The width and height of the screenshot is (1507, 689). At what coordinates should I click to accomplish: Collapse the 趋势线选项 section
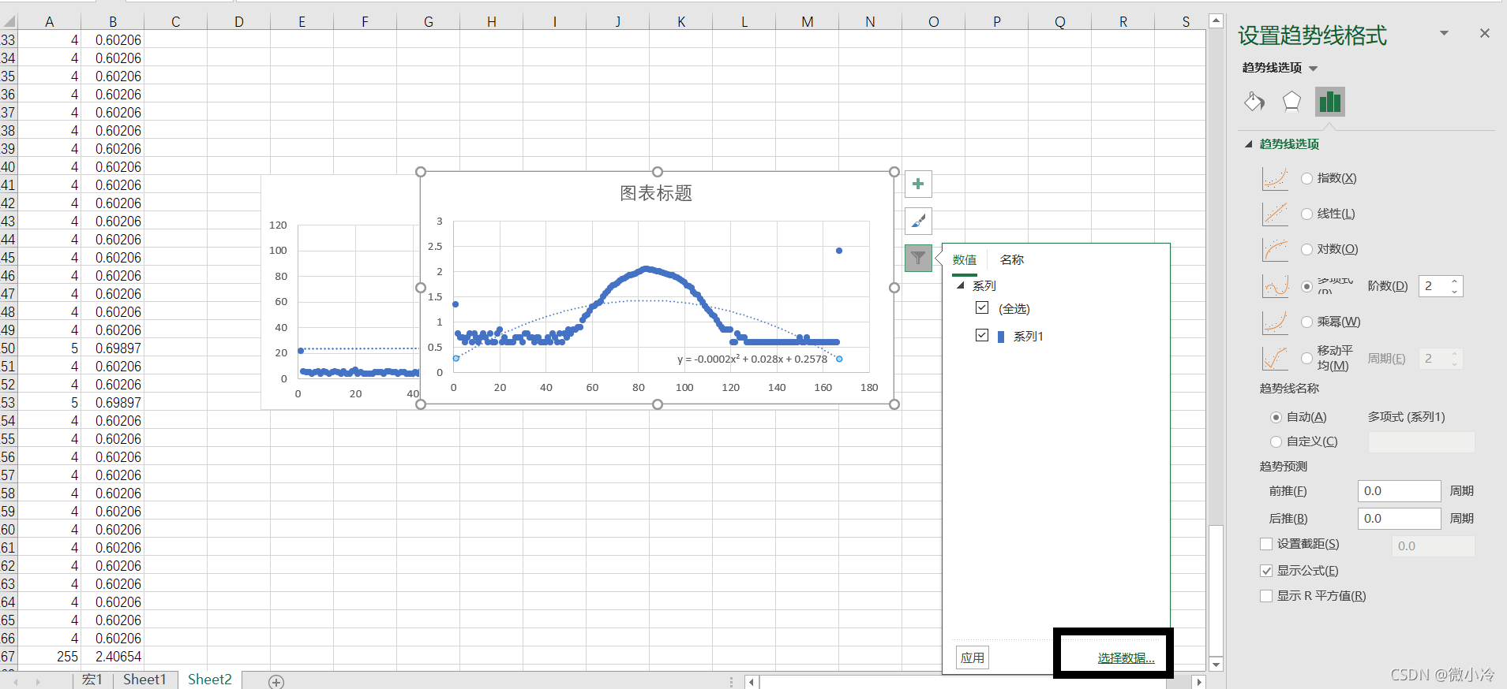[x=1249, y=144]
